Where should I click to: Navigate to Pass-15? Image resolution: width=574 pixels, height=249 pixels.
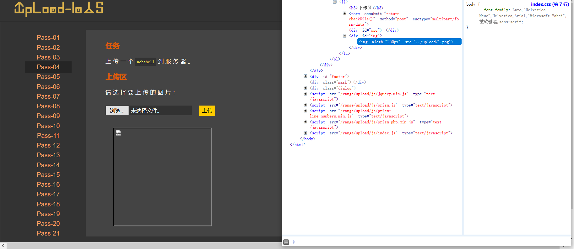coord(48,175)
